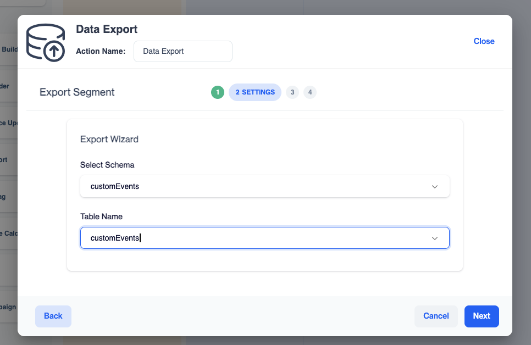Click the Export Wizard title text
The image size is (531, 345).
[x=109, y=139]
